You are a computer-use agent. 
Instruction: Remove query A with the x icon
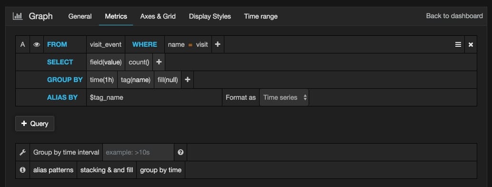(471, 45)
